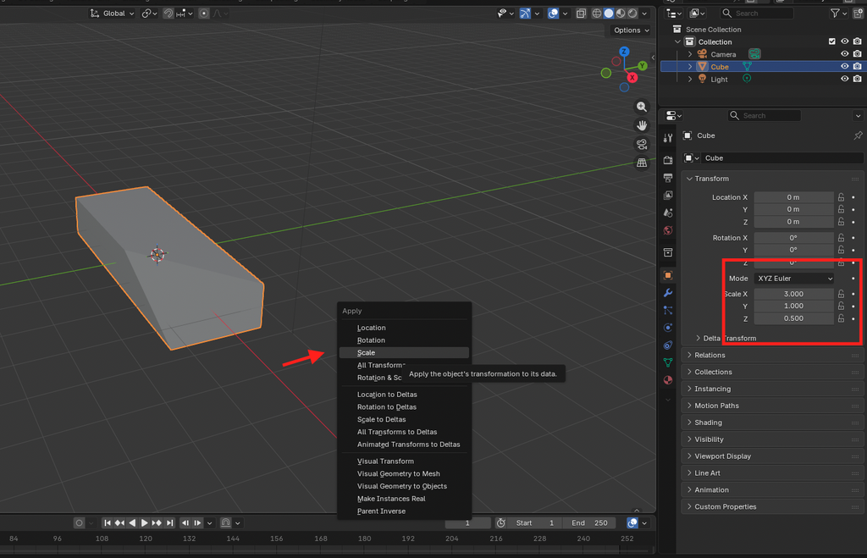
Task: Toggle Collection exclude checkbox in outliner
Action: click(831, 41)
